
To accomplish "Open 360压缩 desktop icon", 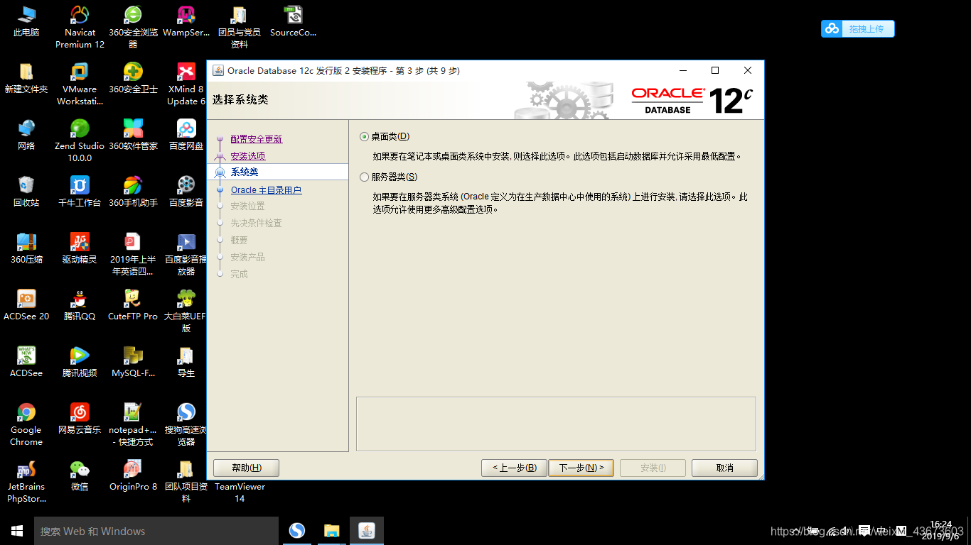I will pos(26,249).
